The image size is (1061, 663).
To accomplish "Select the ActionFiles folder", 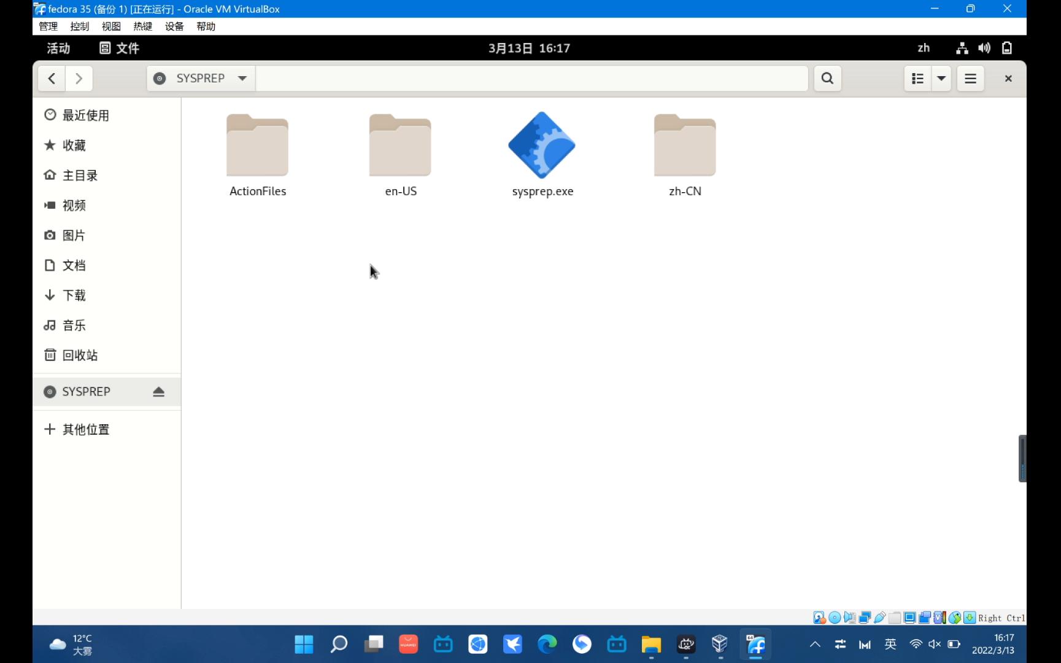I will 258,155.
